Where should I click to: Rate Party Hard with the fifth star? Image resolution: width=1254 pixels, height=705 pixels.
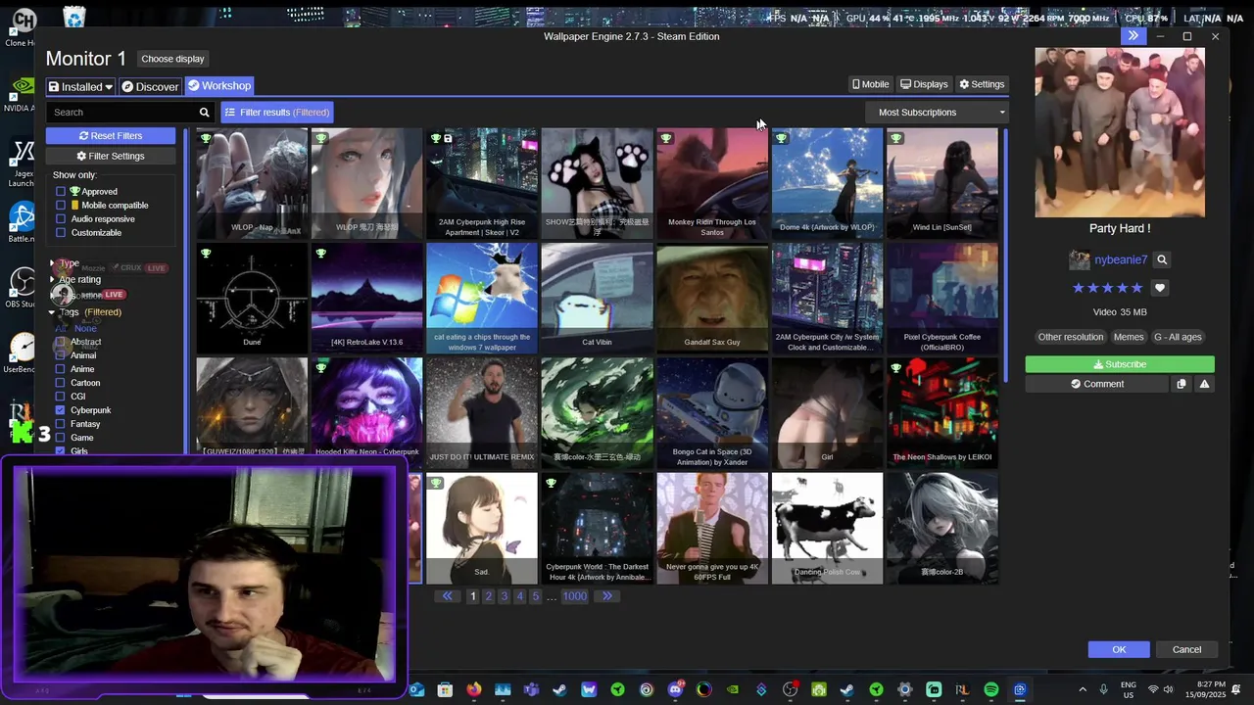pos(1137,288)
